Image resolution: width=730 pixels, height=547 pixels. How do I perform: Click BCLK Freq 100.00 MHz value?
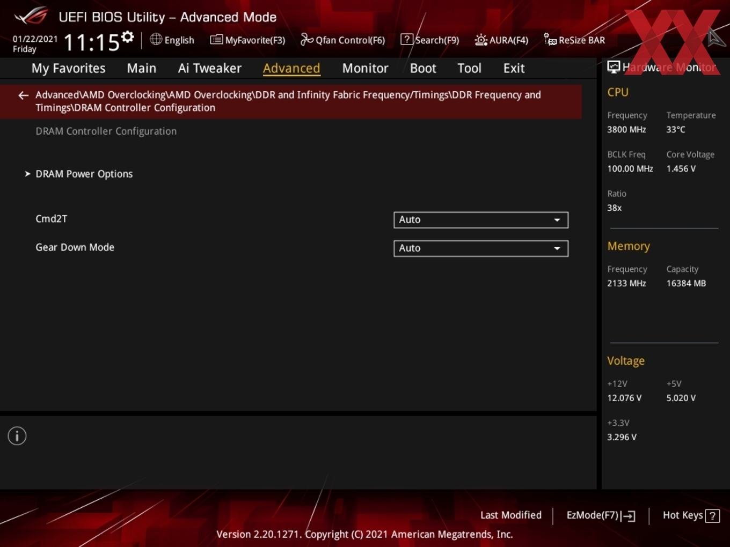pyautogui.click(x=630, y=168)
